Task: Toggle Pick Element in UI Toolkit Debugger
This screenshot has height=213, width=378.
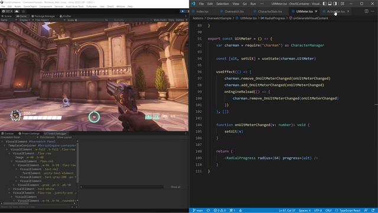Action: 47,137
